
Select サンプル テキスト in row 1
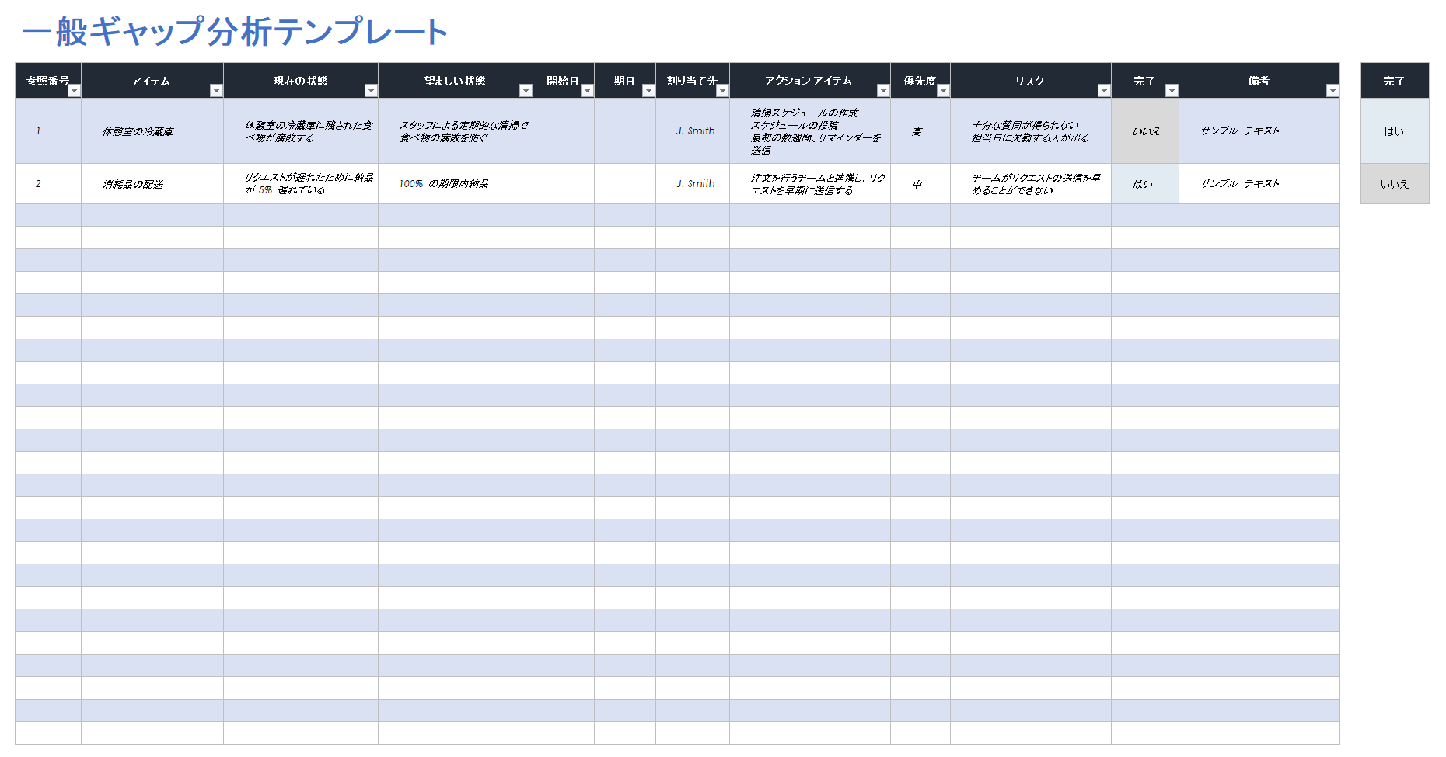point(1259,131)
